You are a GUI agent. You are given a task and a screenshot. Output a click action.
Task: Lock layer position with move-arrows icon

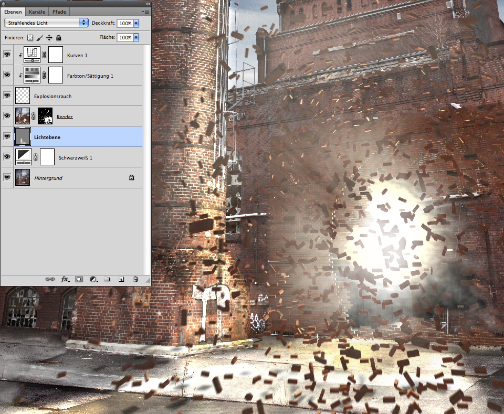(49, 38)
